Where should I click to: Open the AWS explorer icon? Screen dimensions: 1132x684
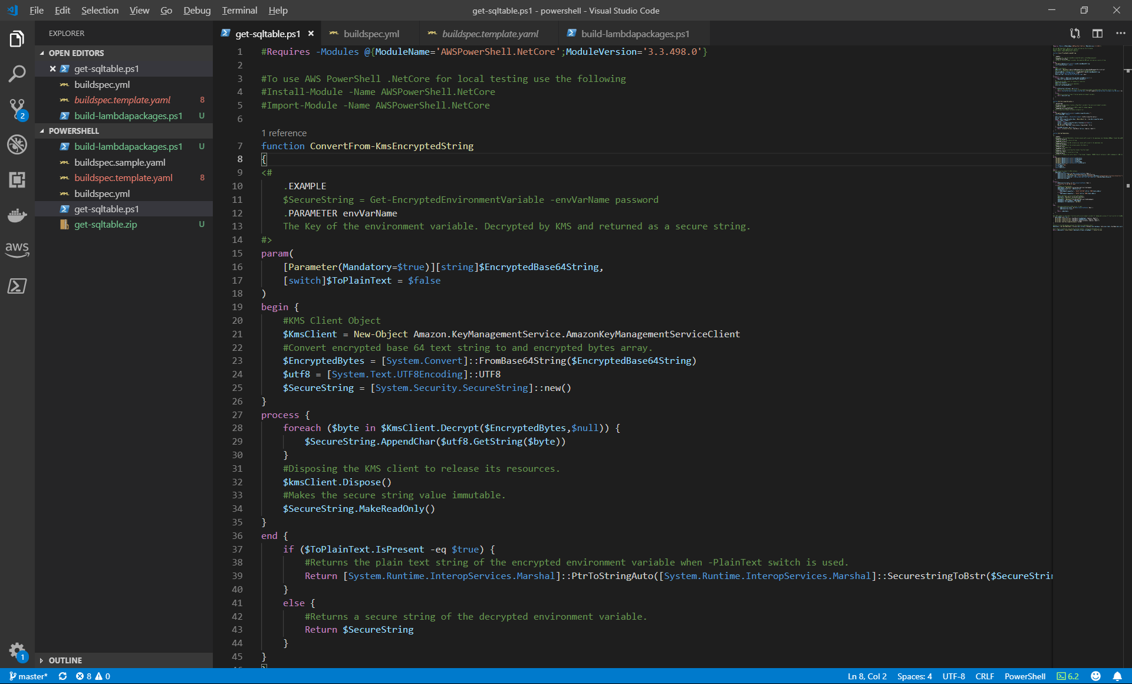point(17,249)
